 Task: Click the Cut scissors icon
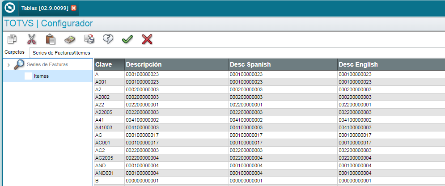point(31,39)
